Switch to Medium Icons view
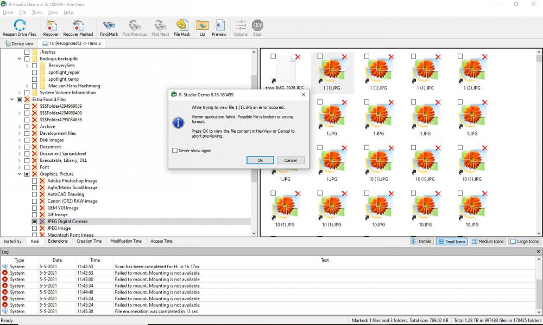The image size is (543, 325). [488, 242]
